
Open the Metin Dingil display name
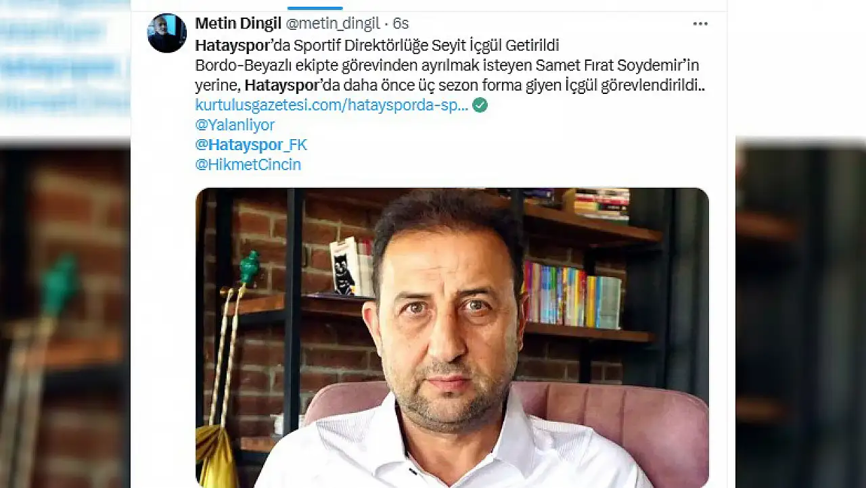[x=238, y=24]
